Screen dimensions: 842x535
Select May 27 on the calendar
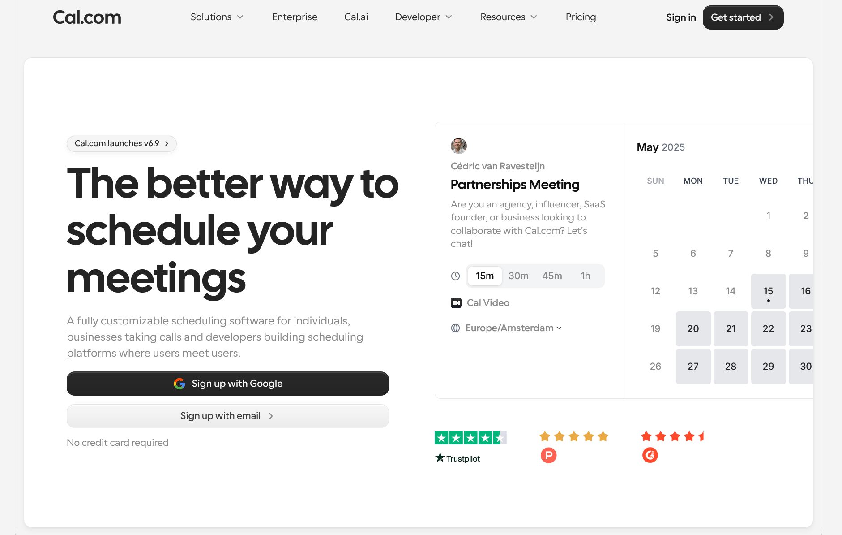point(693,367)
